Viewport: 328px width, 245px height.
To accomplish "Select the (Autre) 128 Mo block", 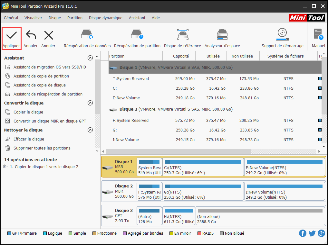I will coord(149,216).
